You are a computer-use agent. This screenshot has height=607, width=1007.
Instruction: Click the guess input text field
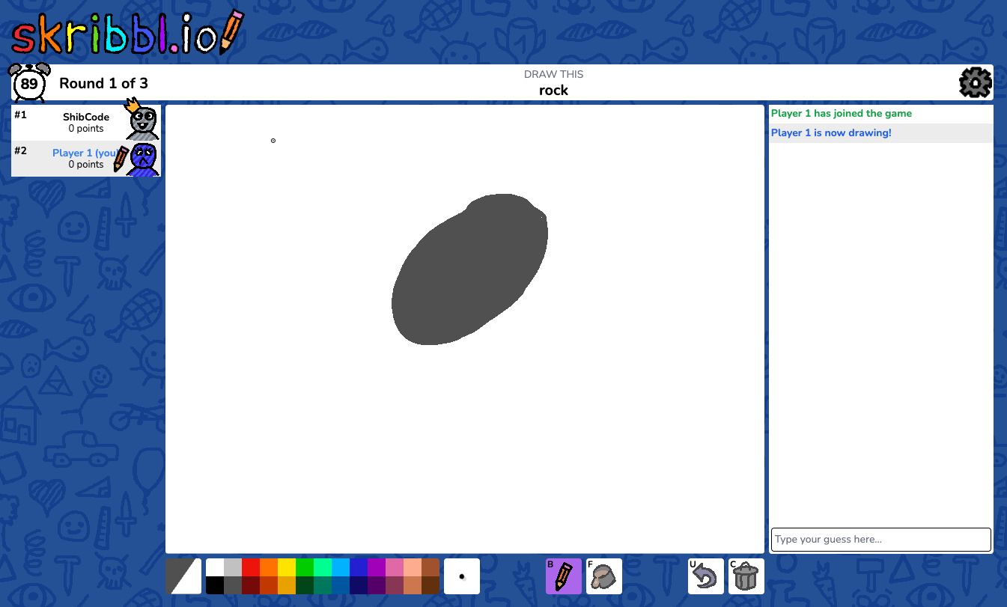[880, 540]
